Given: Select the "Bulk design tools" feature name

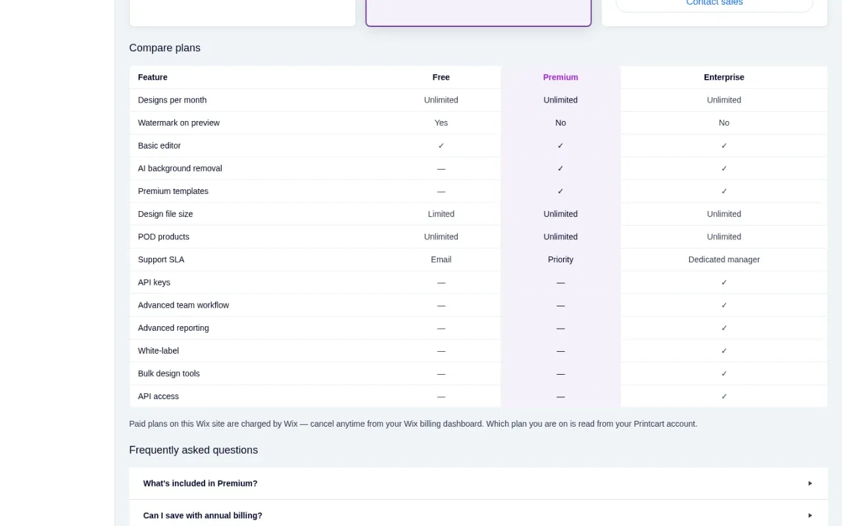Looking at the screenshot, I should click(x=169, y=373).
